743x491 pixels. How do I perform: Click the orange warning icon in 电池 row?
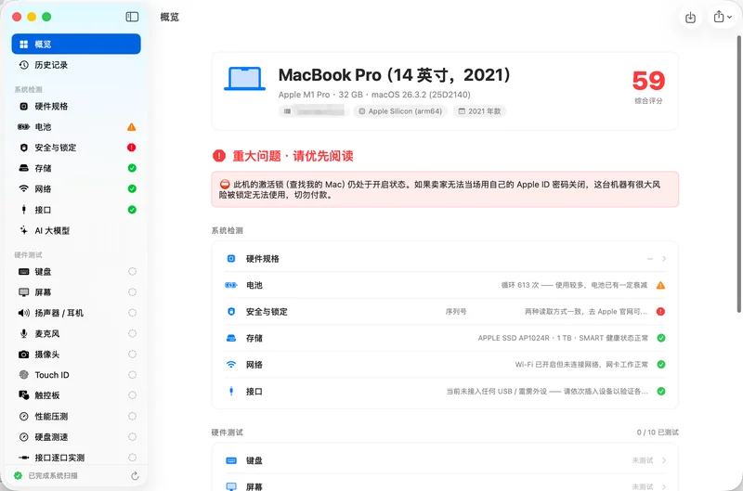[660, 285]
